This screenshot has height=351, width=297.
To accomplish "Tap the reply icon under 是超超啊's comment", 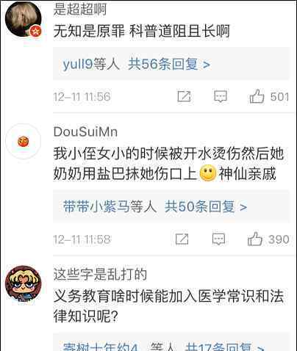I will [221, 96].
